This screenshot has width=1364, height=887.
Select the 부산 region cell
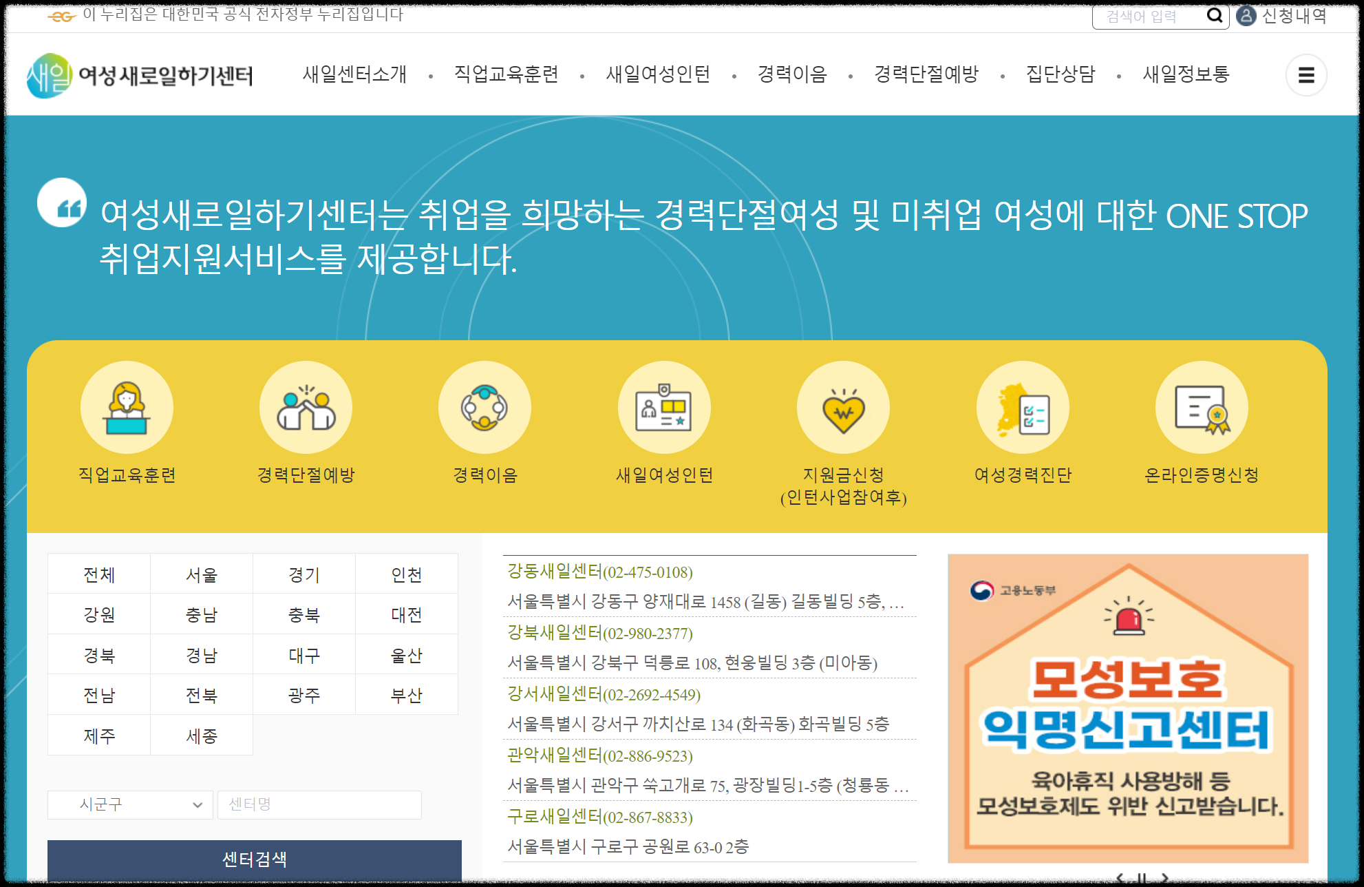(x=406, y=695)
